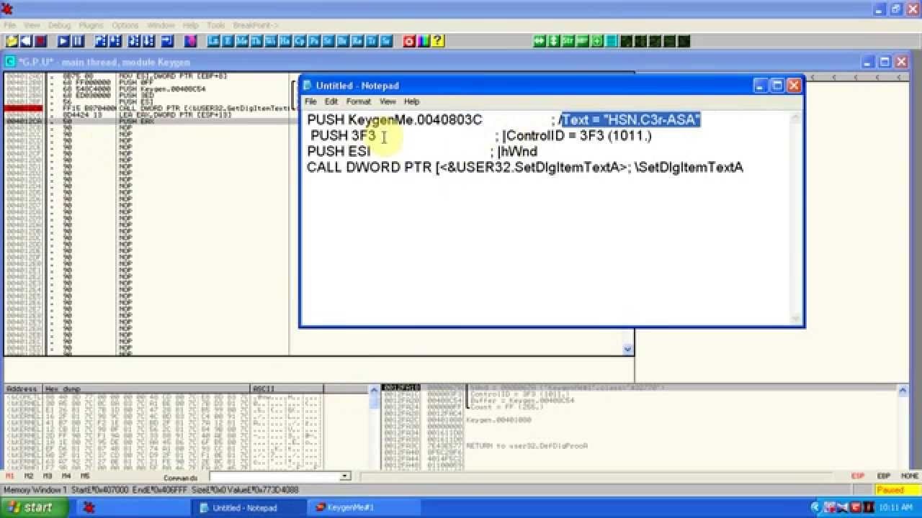Restart program with the rewind toolbar icon
This screenshot has width=922, height=518.
[x=26, y=41]
